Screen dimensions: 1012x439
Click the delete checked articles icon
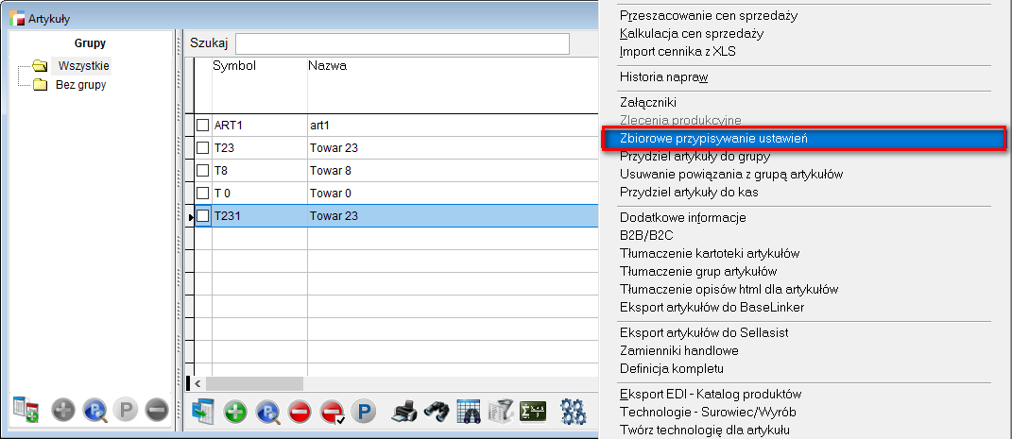pyautogui.click(x=332, y=412)
